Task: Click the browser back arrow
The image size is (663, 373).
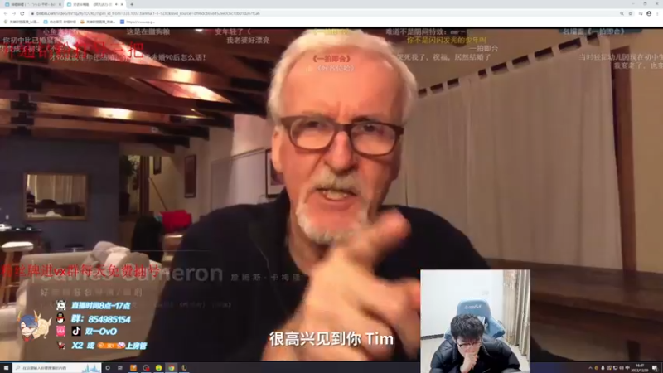Action: [6, 13]
